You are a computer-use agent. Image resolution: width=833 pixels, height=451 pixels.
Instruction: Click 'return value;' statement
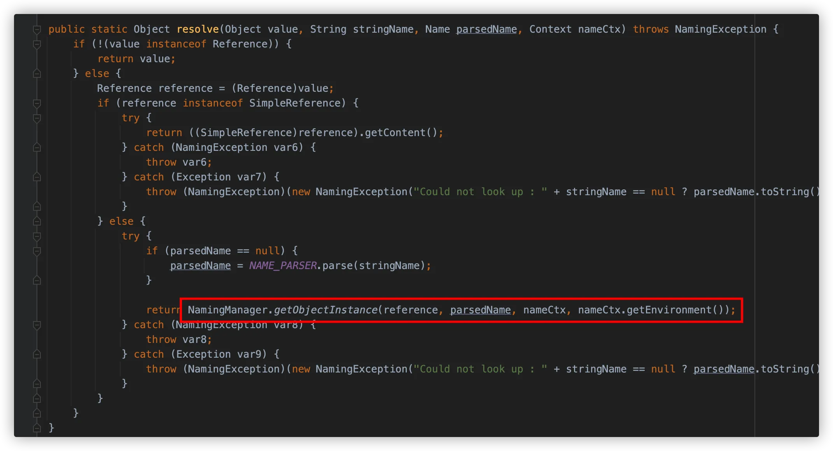[x=136, y=59]
